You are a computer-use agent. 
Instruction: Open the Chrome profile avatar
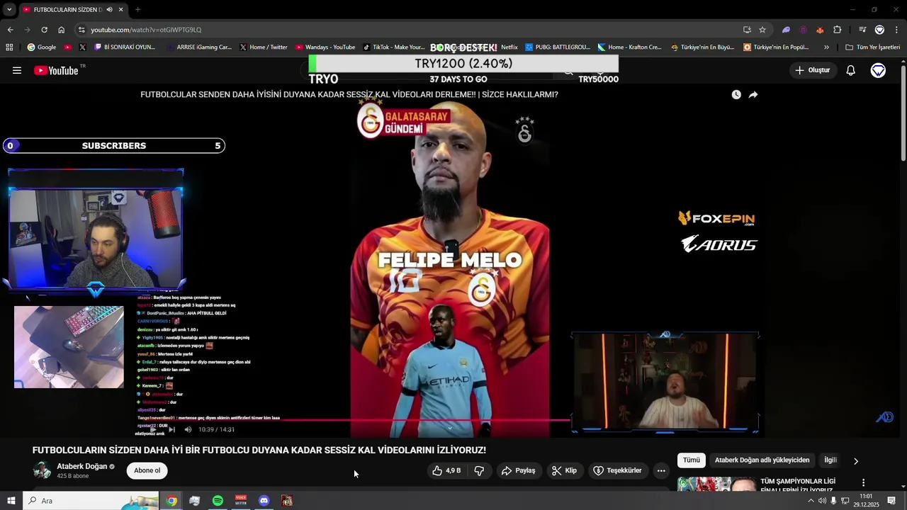pos(879,30)
